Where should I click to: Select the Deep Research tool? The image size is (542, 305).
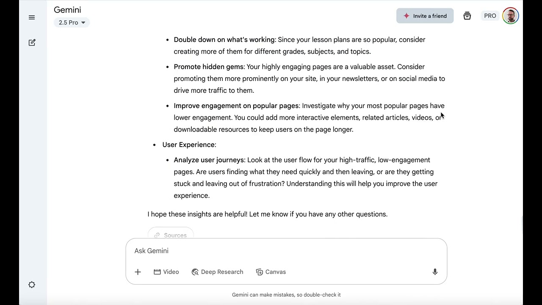coord(217,272)
